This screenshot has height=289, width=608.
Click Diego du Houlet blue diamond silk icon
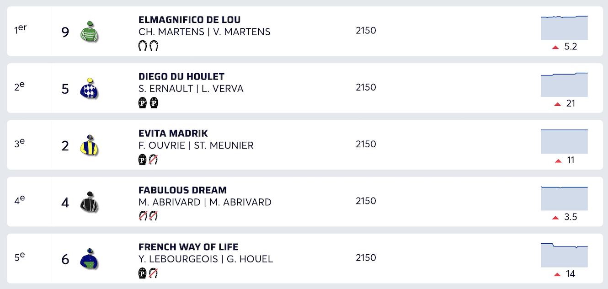pyautogui.click(x=89, y=88)
